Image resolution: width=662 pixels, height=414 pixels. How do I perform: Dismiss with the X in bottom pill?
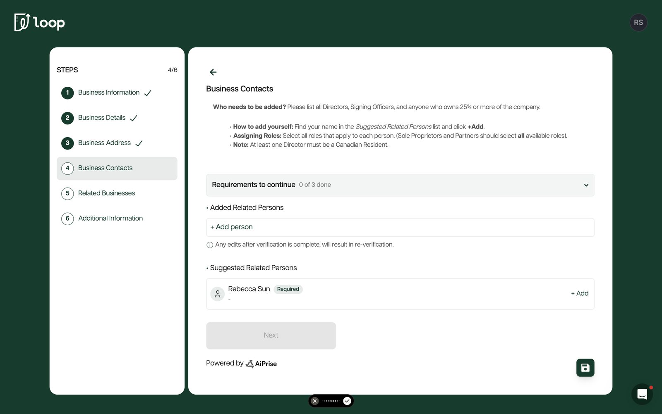pyautogui.click(x=315, y=401)
